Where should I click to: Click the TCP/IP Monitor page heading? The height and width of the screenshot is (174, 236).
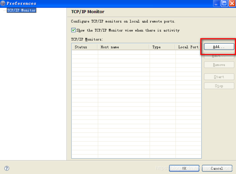pyautogui.click(x=88, y=12)
